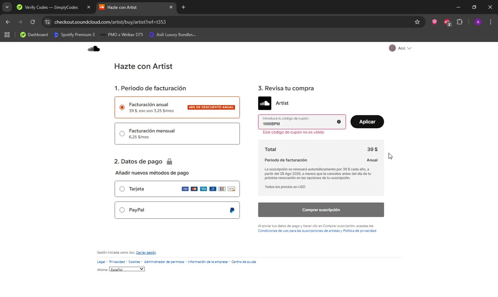Click the Comprar suscripción button
The image size is (498, 297).
tap(321, 210)
